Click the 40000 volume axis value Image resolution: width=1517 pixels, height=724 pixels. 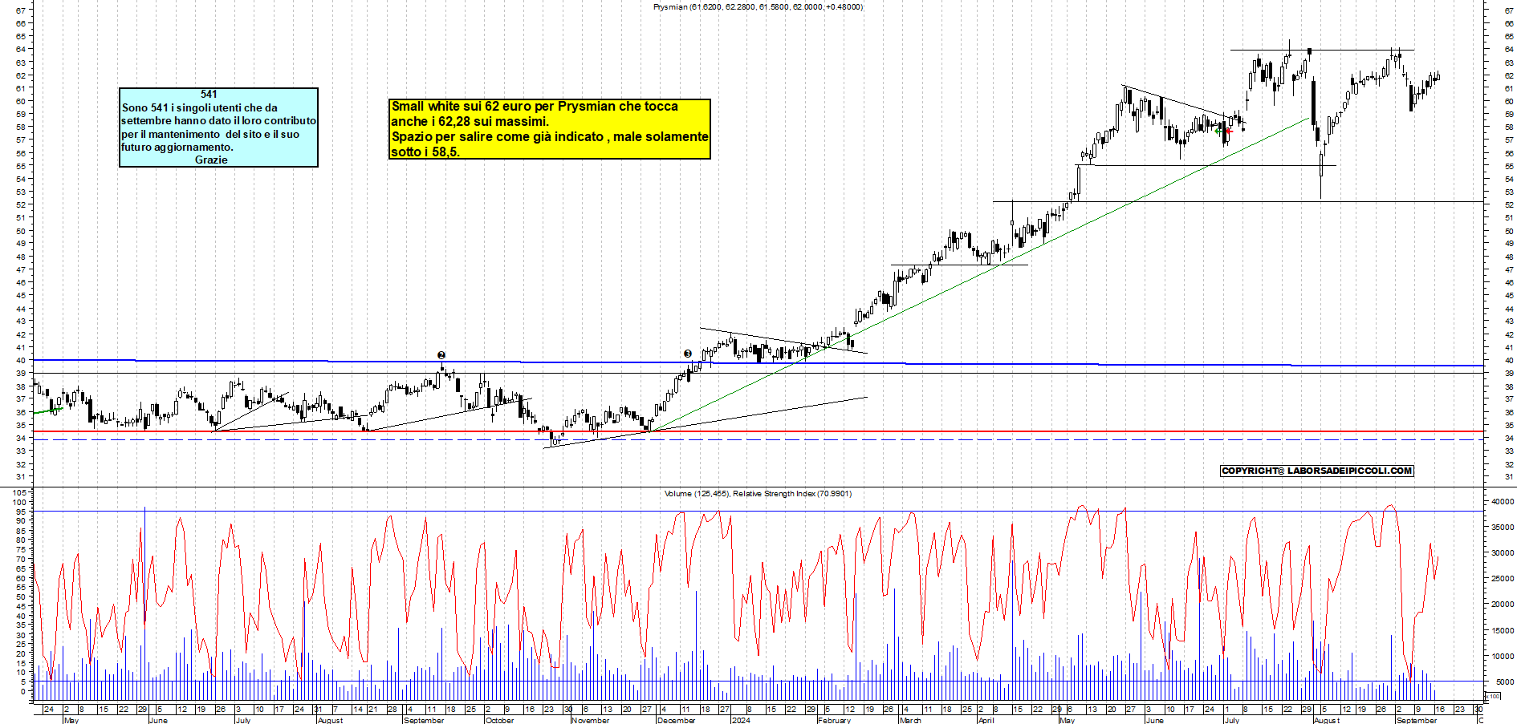click(1503, 501)
